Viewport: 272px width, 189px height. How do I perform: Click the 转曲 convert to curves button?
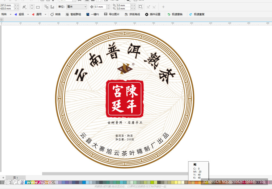(x=56, y=14)
